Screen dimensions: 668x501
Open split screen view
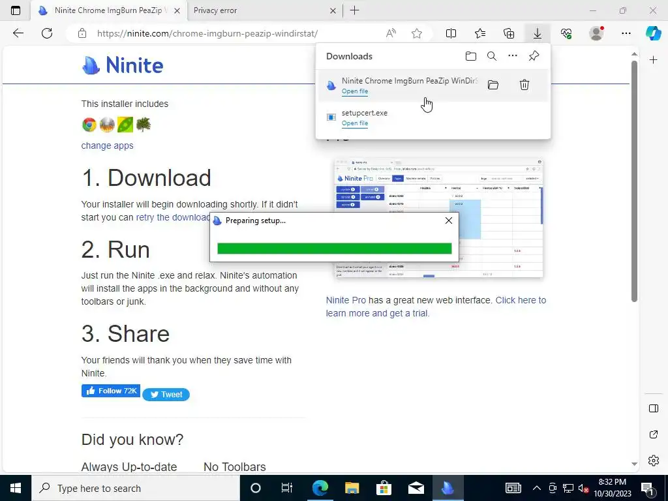coord(451,33)
